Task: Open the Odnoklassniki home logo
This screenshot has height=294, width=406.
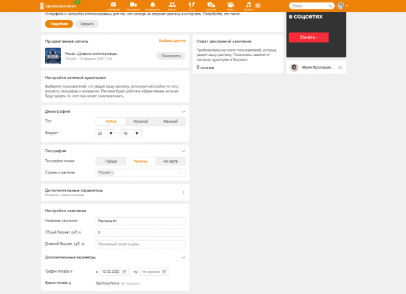Action: 58,6
